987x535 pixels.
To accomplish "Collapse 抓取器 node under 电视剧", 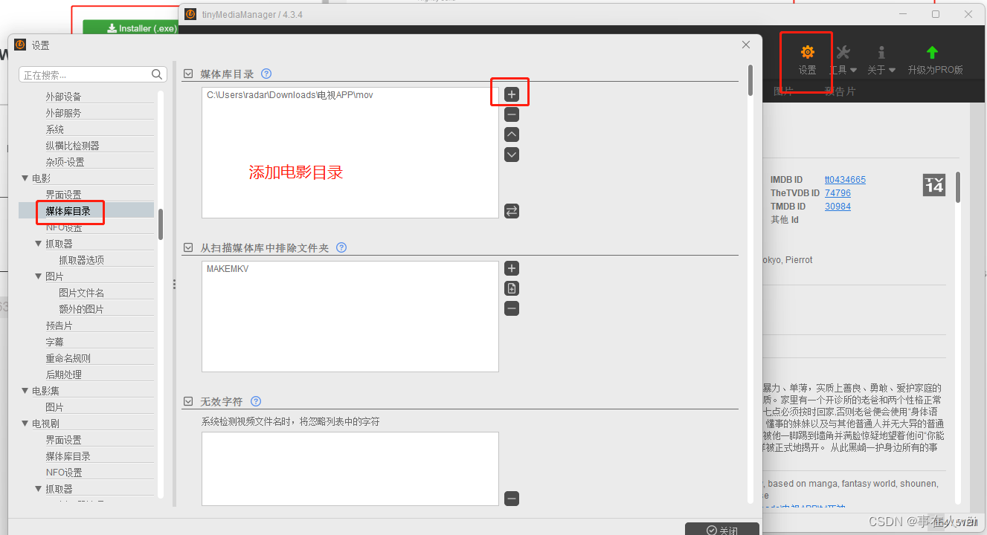I will pyautogui.click(x=39, y=489).
